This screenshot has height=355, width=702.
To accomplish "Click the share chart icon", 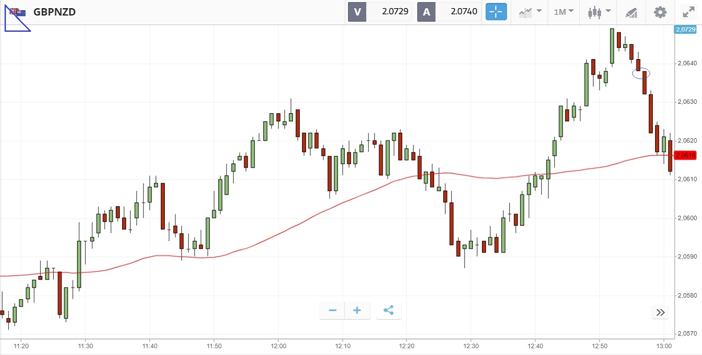I will pos(389,310).
